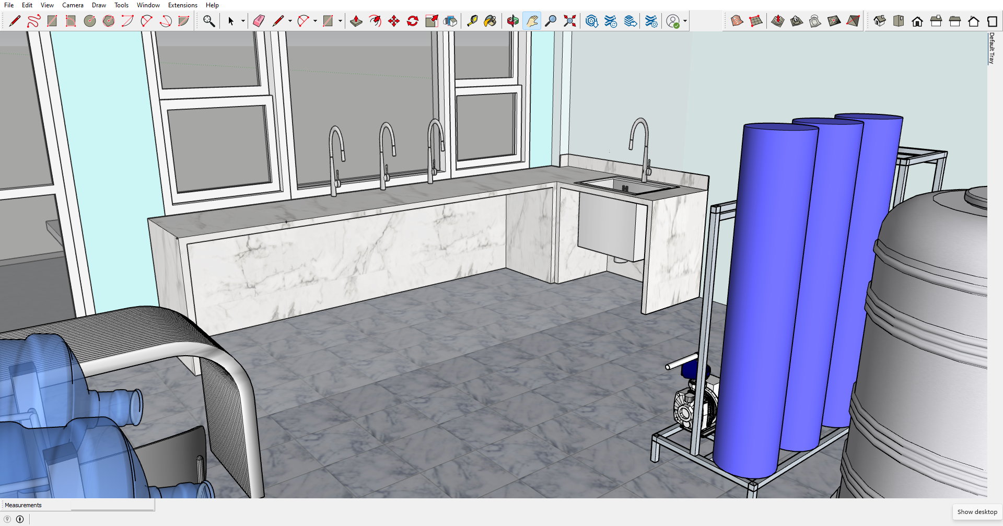
Task: Expand the Select tool dropdown arrow
Action: pyautogui.click(x=243, y=21)
